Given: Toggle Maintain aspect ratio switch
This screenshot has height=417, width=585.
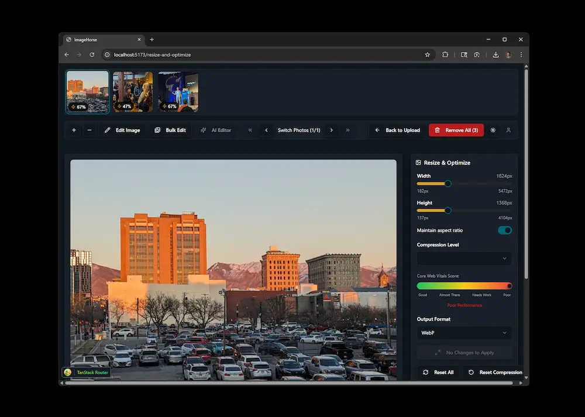Looking at the screenshot, I should click(x=505, y=230).
